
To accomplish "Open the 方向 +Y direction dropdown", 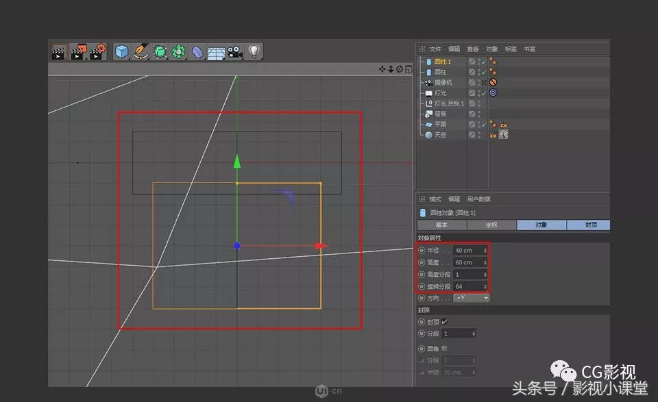I will pyautogui.click(x=472, y=298).
